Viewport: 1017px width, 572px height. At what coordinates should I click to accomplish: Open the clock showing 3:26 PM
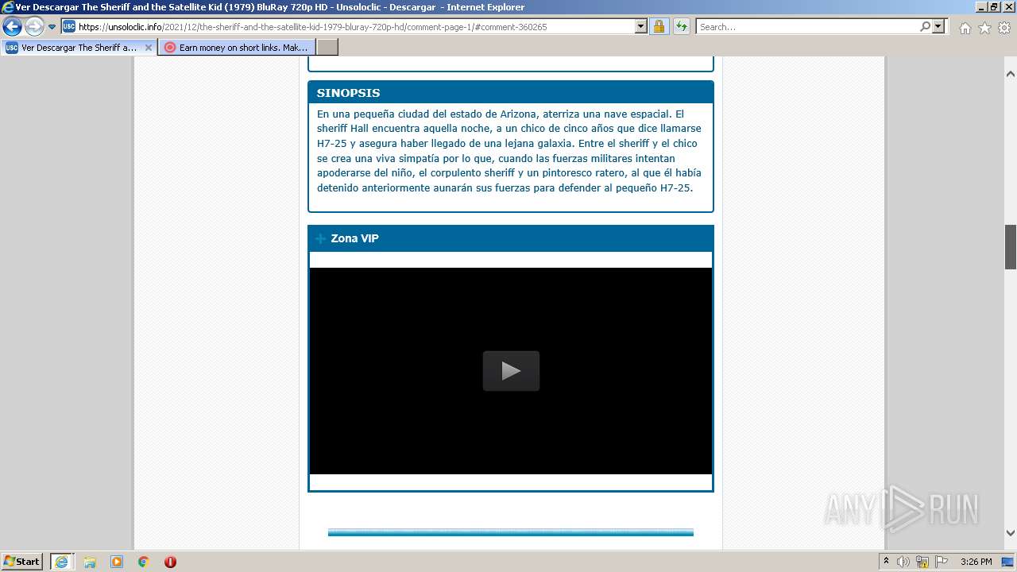pos(976,562)
